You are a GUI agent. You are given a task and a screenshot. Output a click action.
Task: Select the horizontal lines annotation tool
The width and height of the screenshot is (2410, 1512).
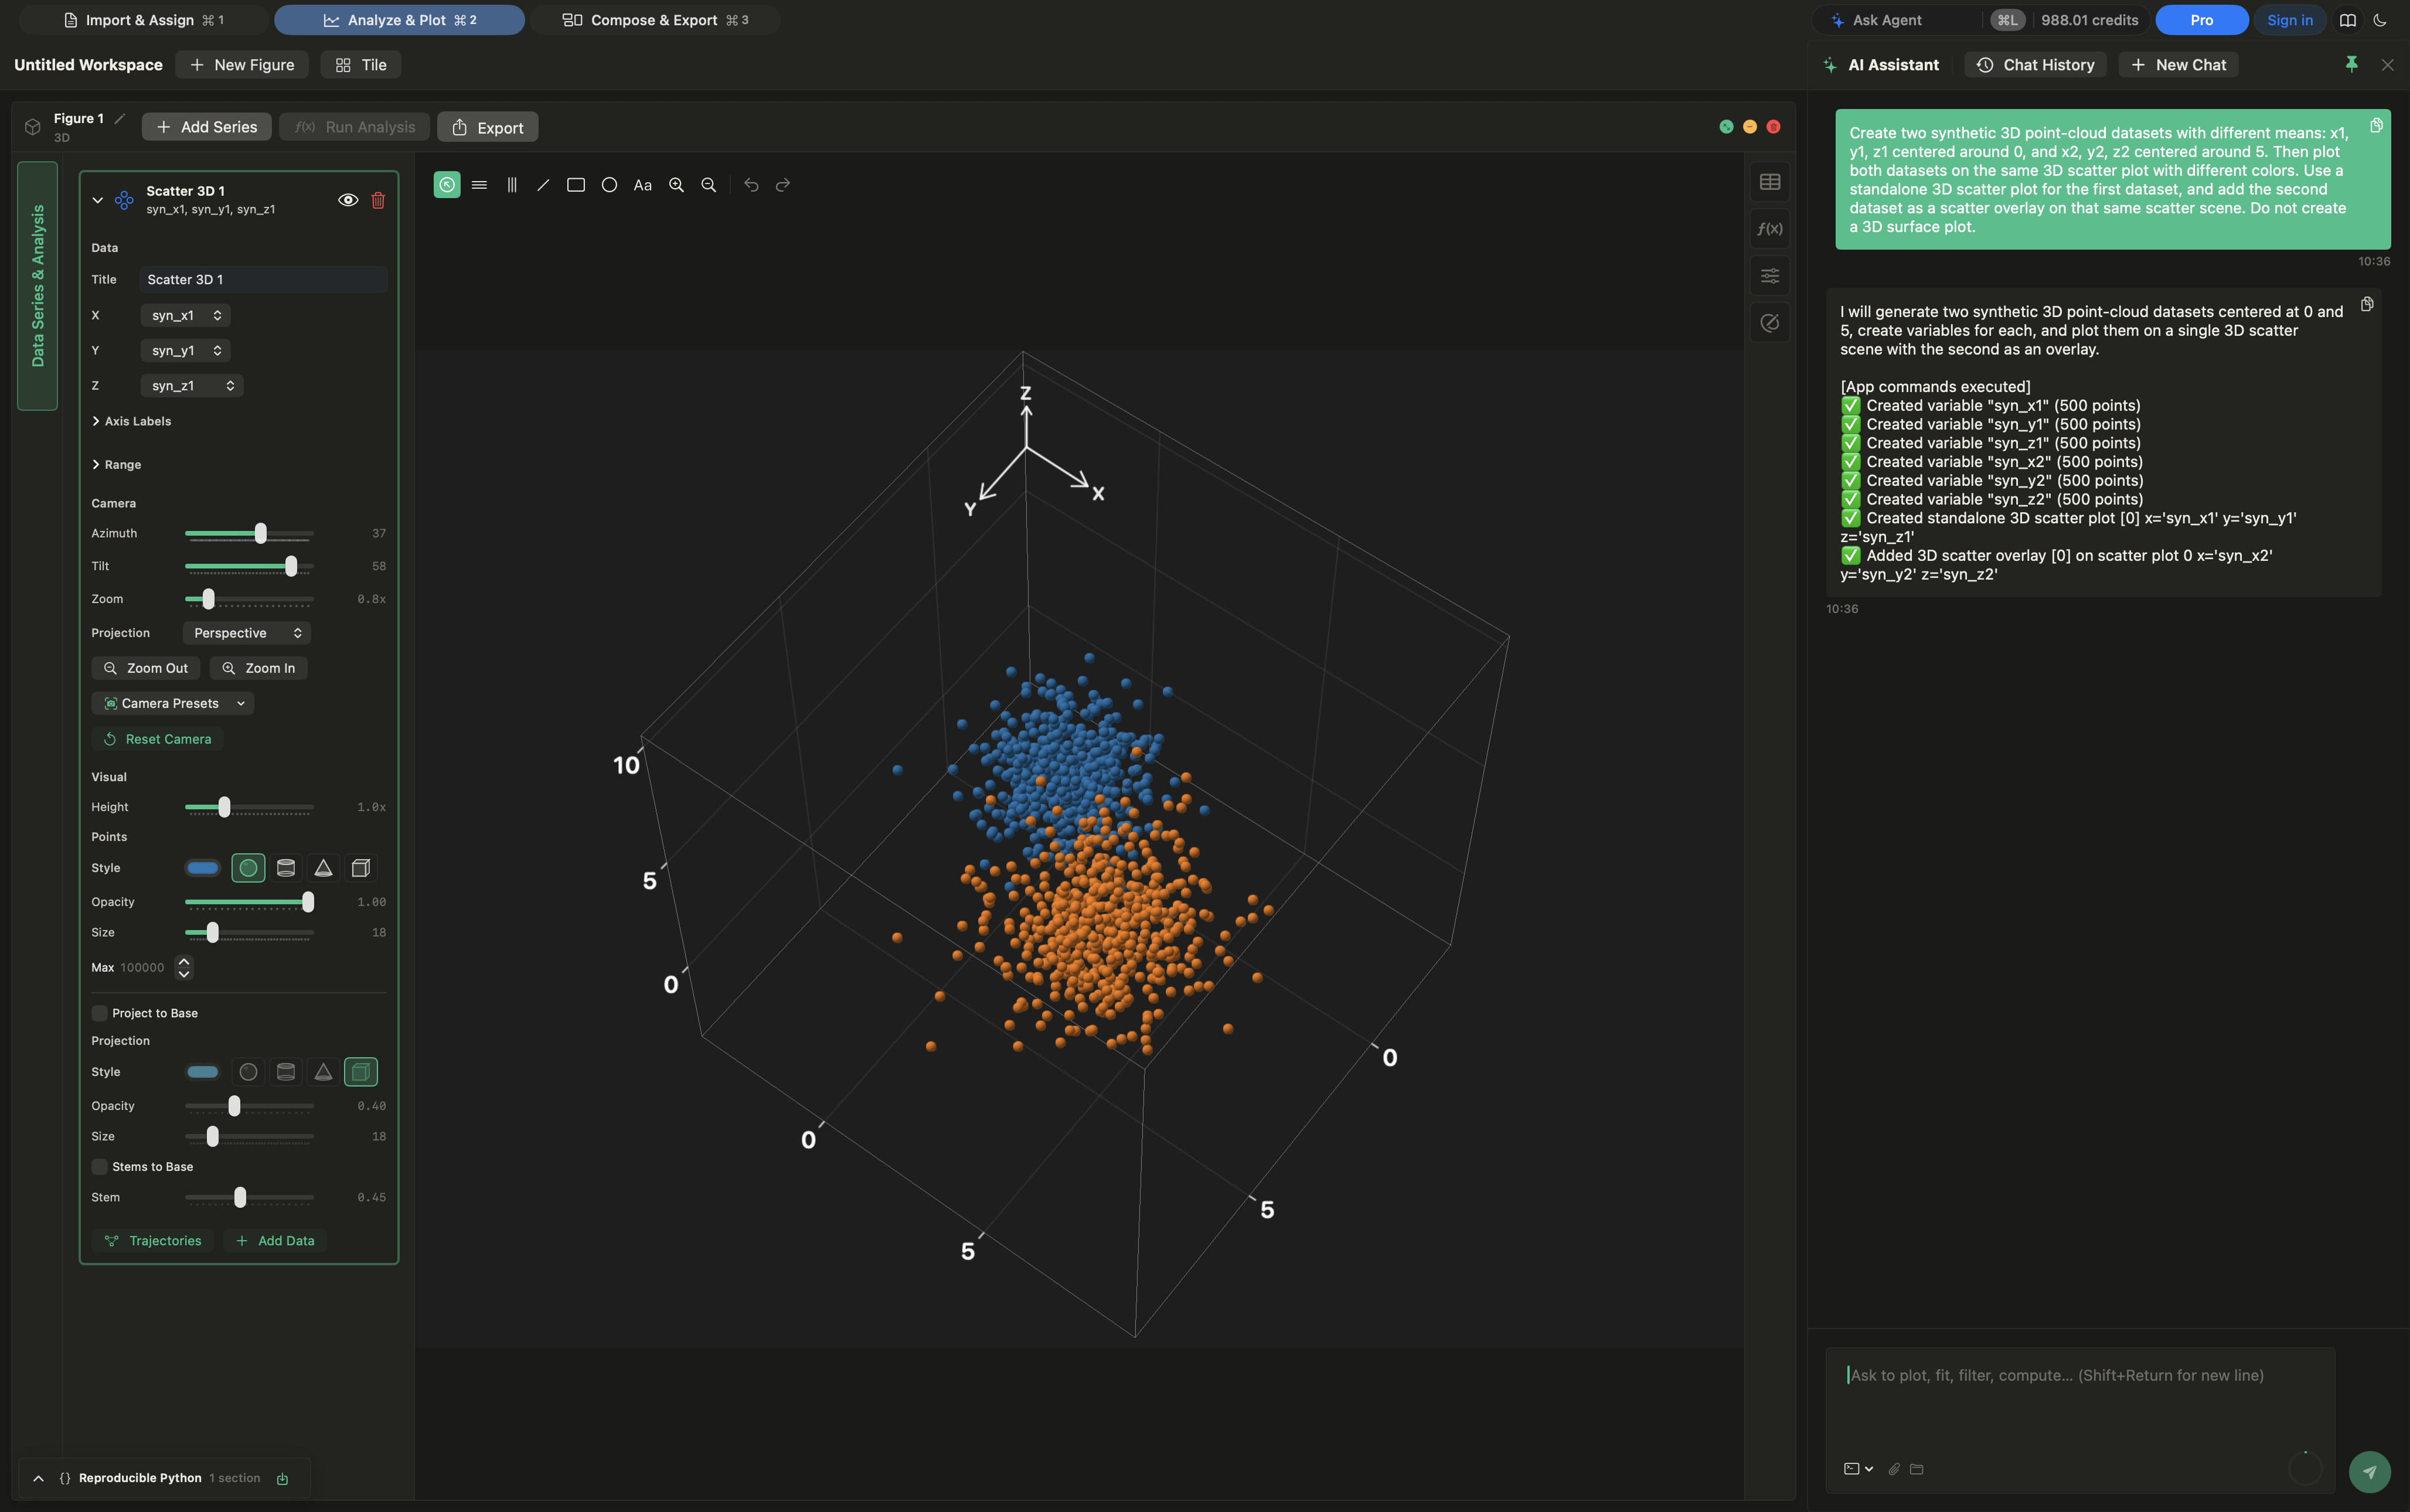coord(479,185)
